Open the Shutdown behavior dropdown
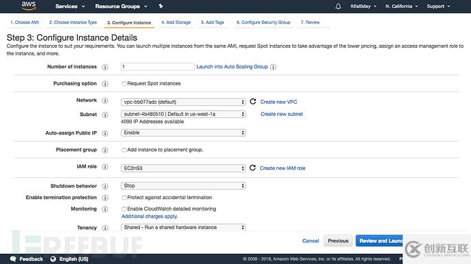 coord(183,186)
